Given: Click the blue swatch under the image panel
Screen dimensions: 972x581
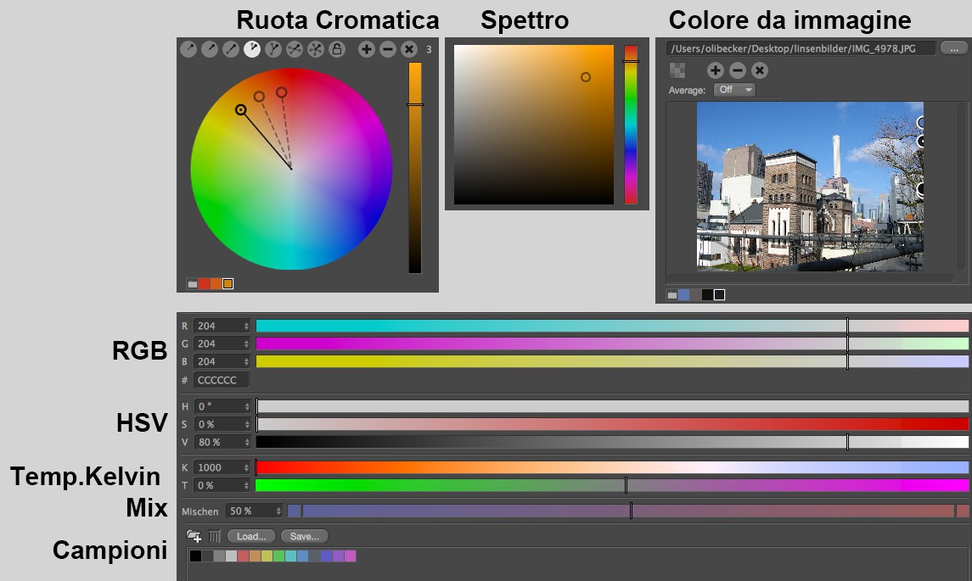Looking at the screenshot, I should coord(683,295).
